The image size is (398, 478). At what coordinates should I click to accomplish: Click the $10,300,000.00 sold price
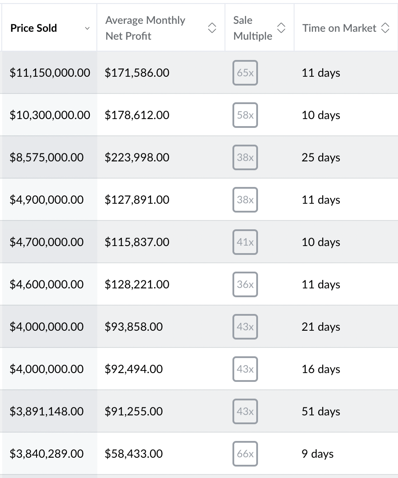50,116
